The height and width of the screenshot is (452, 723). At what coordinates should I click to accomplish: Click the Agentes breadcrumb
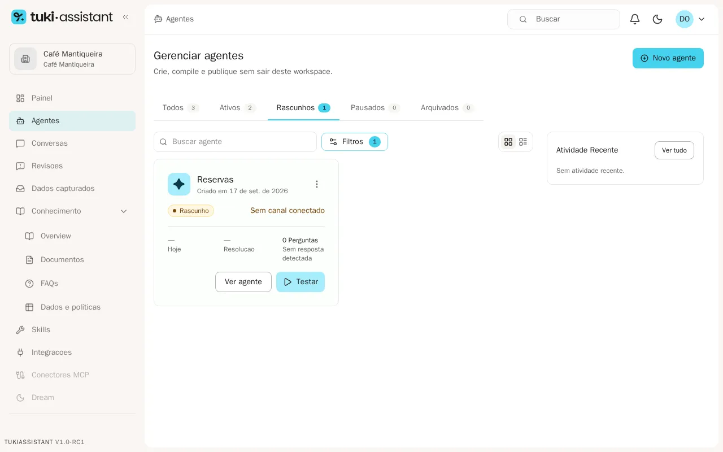(x=174, y=19)
